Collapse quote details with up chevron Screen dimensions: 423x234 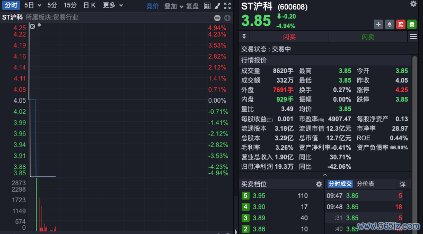pos(325,175)
